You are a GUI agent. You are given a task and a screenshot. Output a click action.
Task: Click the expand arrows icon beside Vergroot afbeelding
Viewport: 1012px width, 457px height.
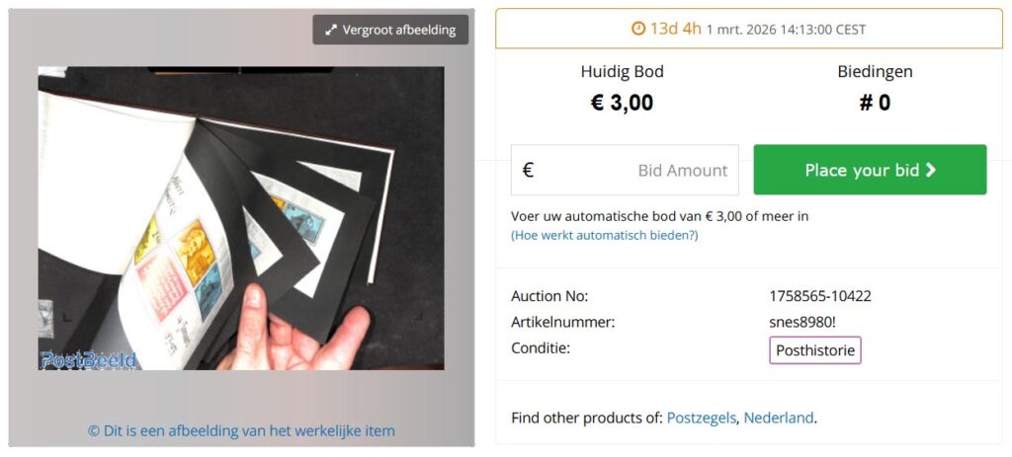tap(331, 30)
